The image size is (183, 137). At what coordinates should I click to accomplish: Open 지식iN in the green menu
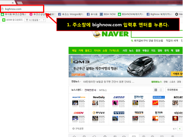click(x=97, y=50)
